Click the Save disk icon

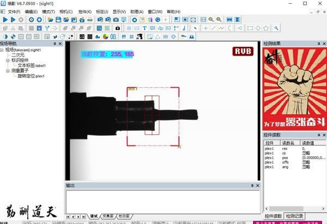(x=58, y=20)
